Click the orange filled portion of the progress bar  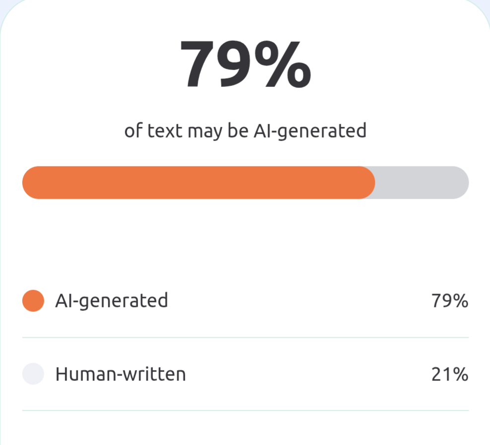pyautogui.click(x=199, y=183)
